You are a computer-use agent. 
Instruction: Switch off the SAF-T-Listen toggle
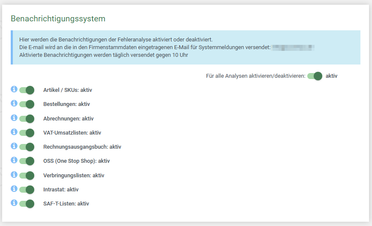[27, 204]
